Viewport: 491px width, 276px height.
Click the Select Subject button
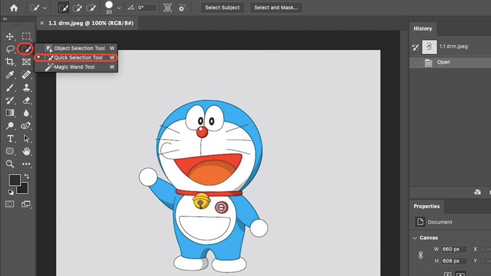click(222, 8)
